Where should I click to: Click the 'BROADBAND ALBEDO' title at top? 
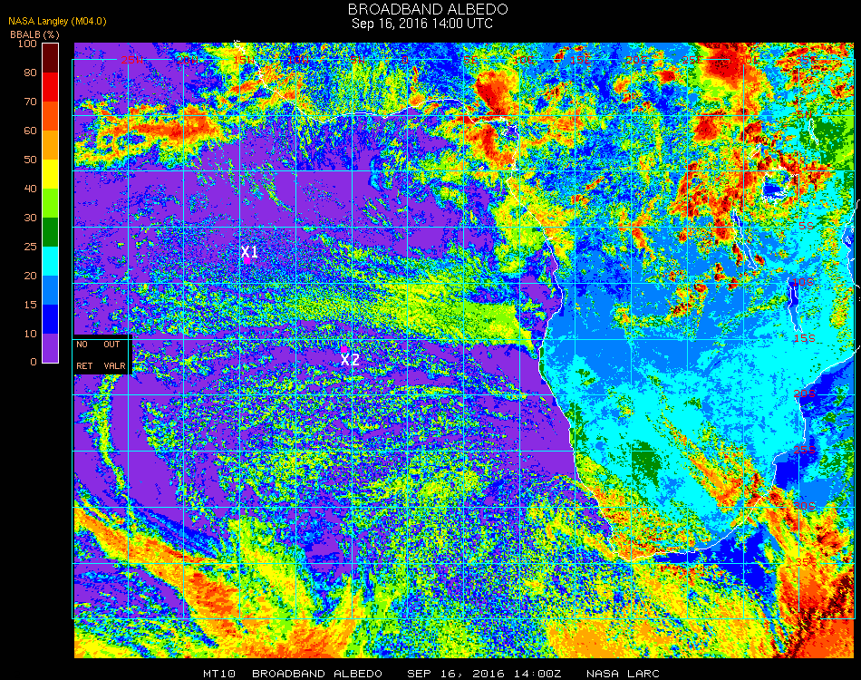[428, 9]
